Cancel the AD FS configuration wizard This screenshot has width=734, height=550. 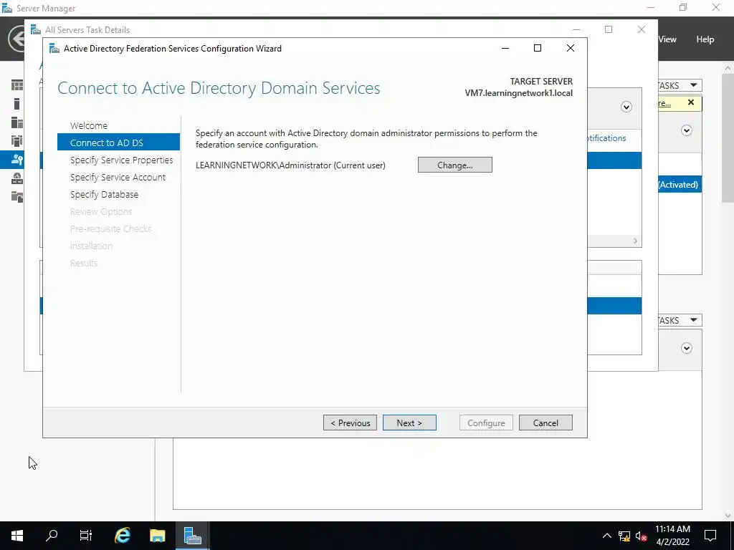[x=545, y=423]
